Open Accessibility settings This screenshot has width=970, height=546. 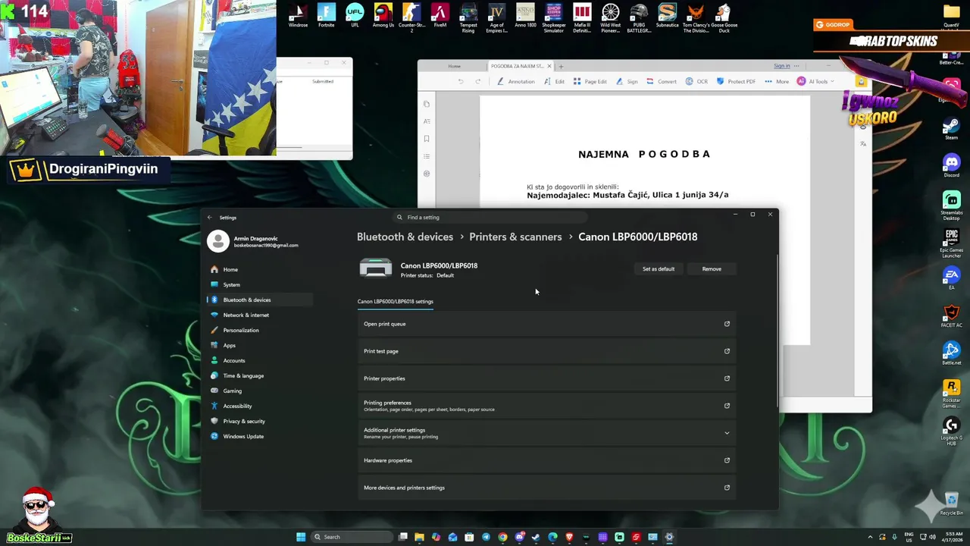click(x=259, y=406)
